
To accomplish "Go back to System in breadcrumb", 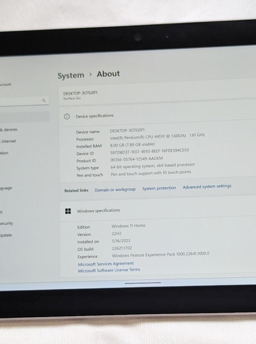I will point(71,75).
